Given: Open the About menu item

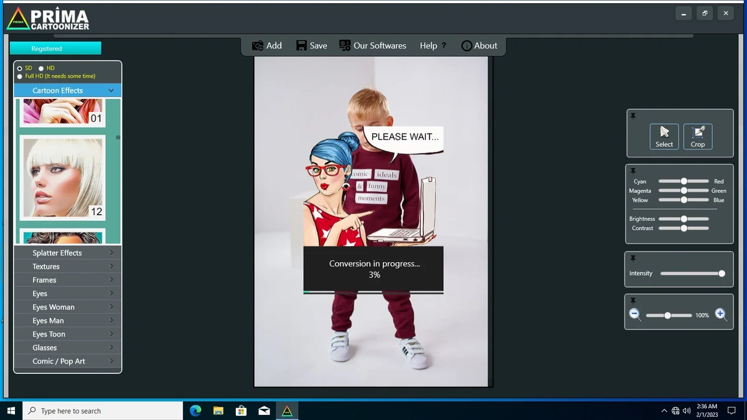Looking at the screenshot, I should (x=479, y=45).
